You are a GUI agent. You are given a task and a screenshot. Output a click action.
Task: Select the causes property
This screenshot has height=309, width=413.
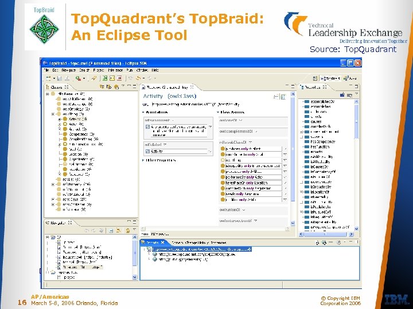[x=316, y=122]
